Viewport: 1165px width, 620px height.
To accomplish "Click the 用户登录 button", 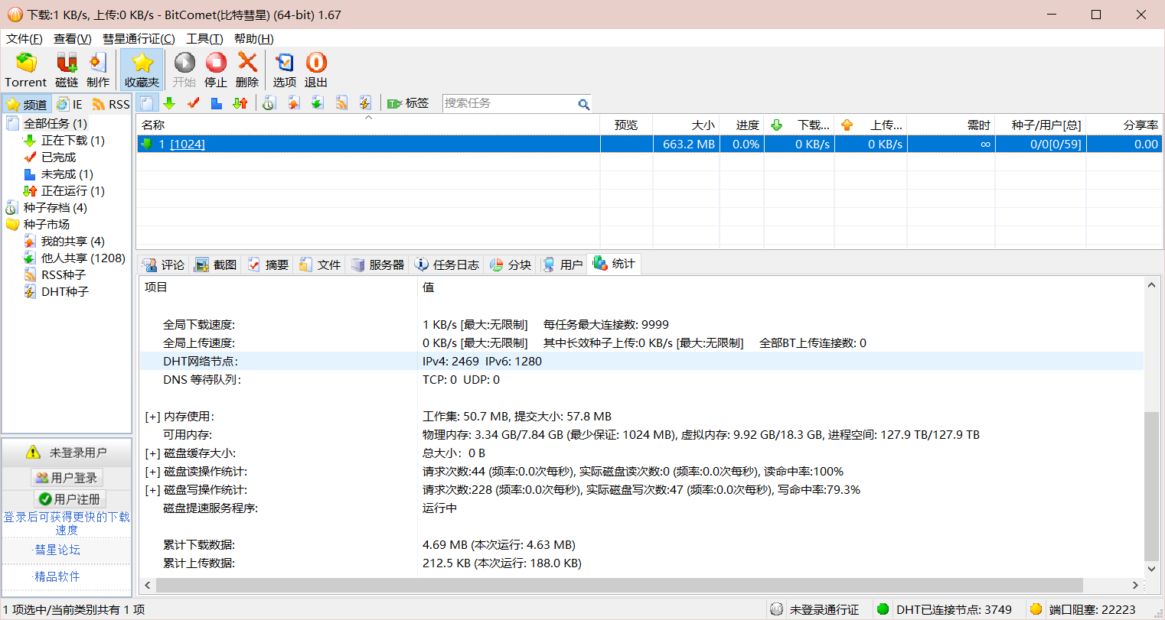I will [x=67, y=478].
